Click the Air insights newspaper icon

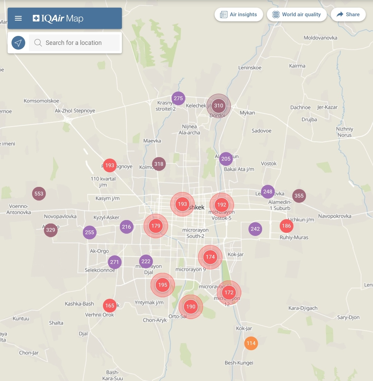click(224, 15)
